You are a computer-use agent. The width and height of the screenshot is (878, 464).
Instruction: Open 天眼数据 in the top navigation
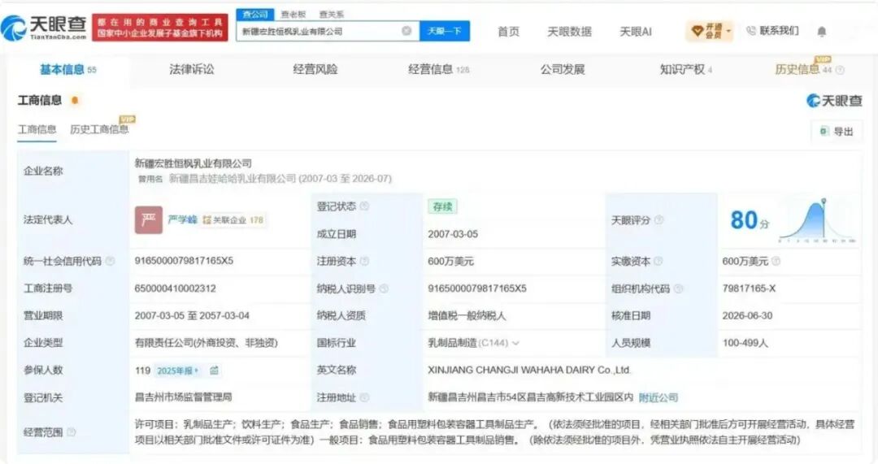pyautogui.click(x=569, y=32)
